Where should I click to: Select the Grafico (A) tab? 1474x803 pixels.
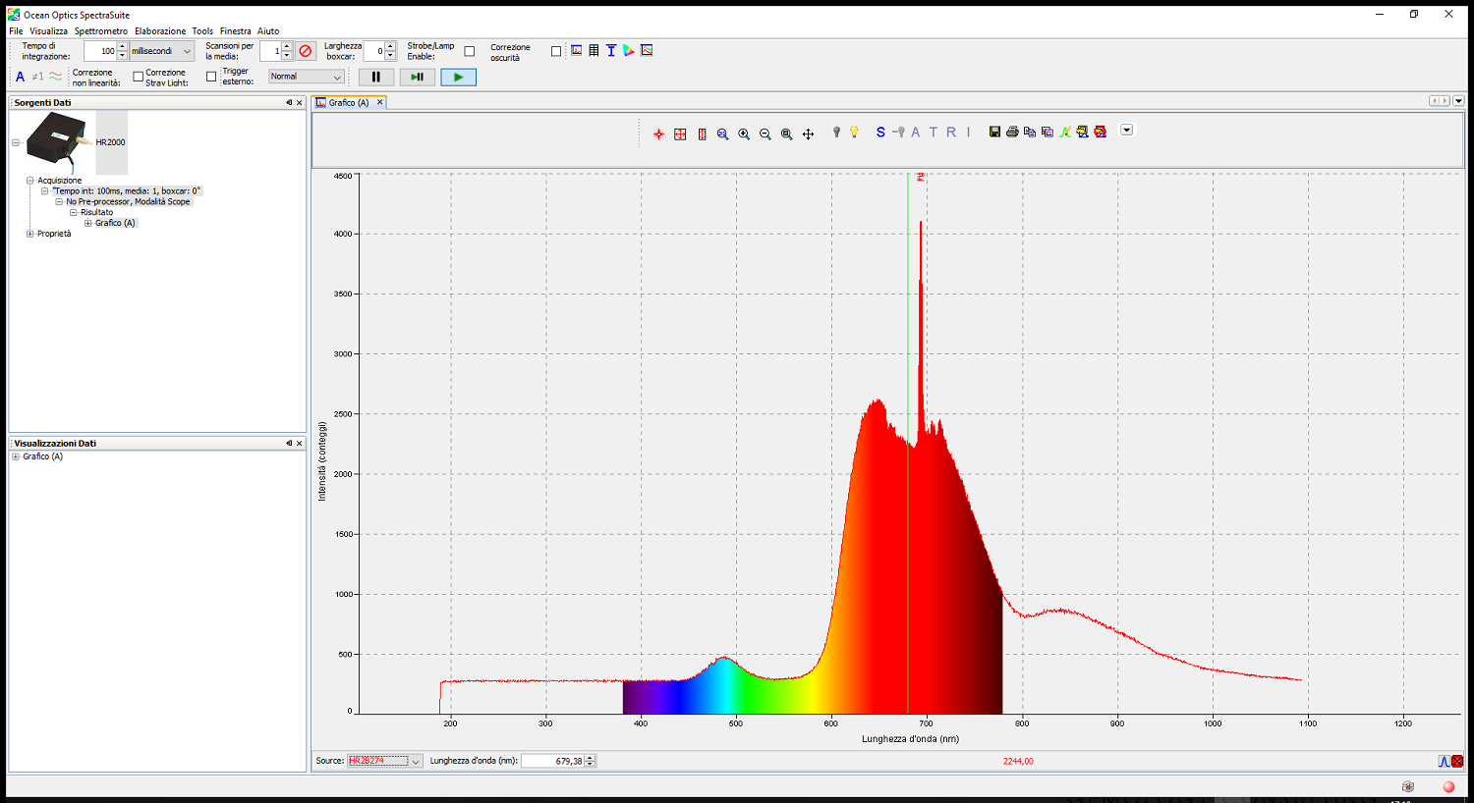(x=348, y=102)
